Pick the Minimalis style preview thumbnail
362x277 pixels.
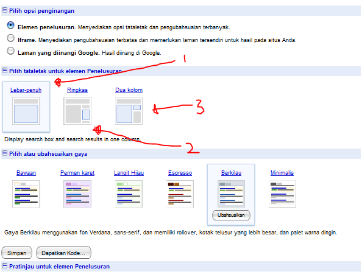click(x=282, y=194)
